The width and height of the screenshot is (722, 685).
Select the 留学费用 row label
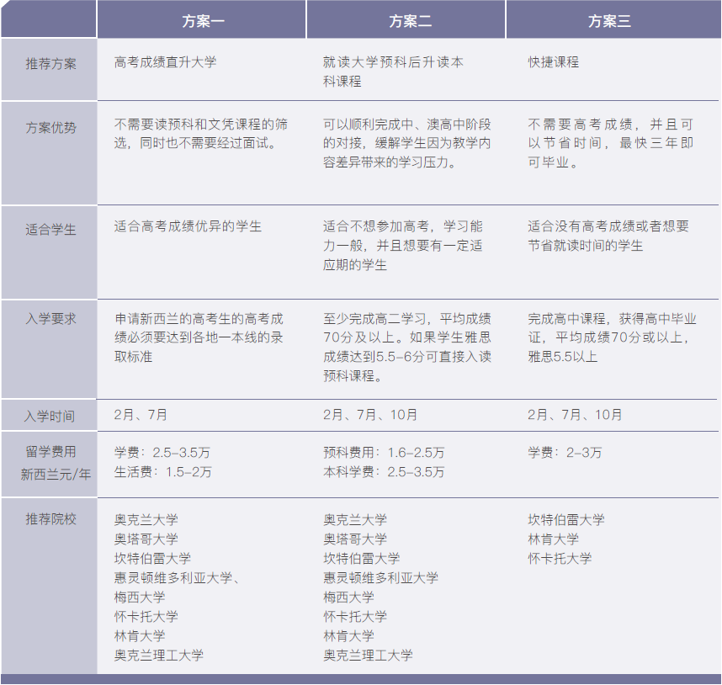[x=50, y=452]
